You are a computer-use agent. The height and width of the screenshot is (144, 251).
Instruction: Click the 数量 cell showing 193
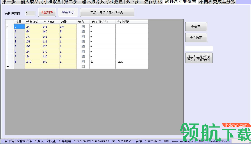tap(68, 27)
